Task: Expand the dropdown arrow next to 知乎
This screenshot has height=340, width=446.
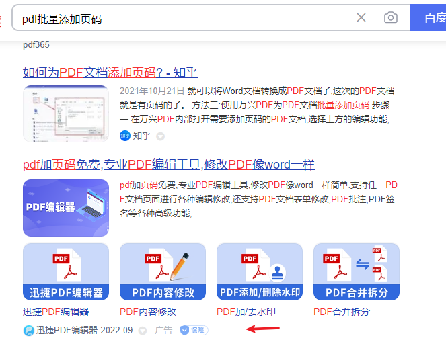Action: click(160, 136)
